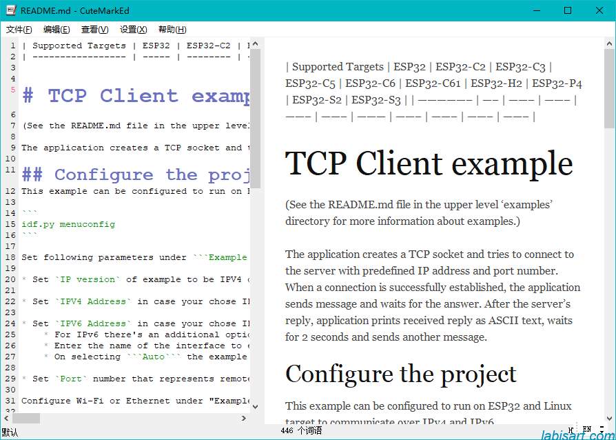Click editor line 'Set `IP version` of example'

(x=136, y=279)
